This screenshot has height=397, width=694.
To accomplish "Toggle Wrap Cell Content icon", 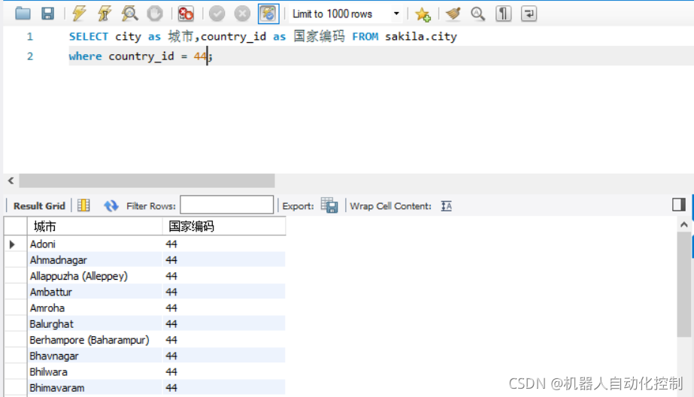I will pos(446,206).
